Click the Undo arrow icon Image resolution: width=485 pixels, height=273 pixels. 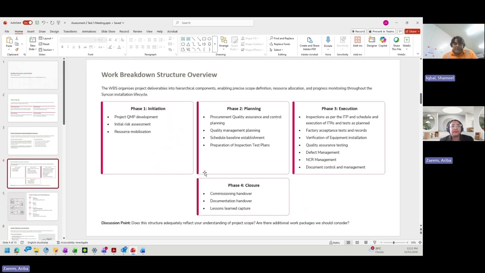tap(43, 23)
